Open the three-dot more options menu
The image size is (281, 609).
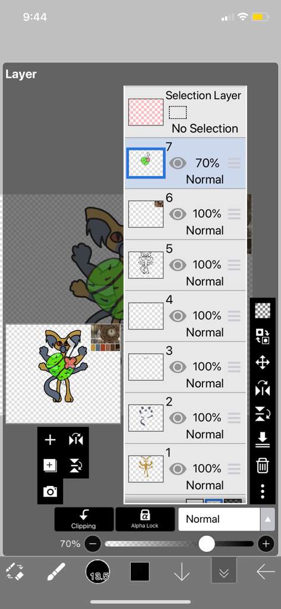(263, 491)
